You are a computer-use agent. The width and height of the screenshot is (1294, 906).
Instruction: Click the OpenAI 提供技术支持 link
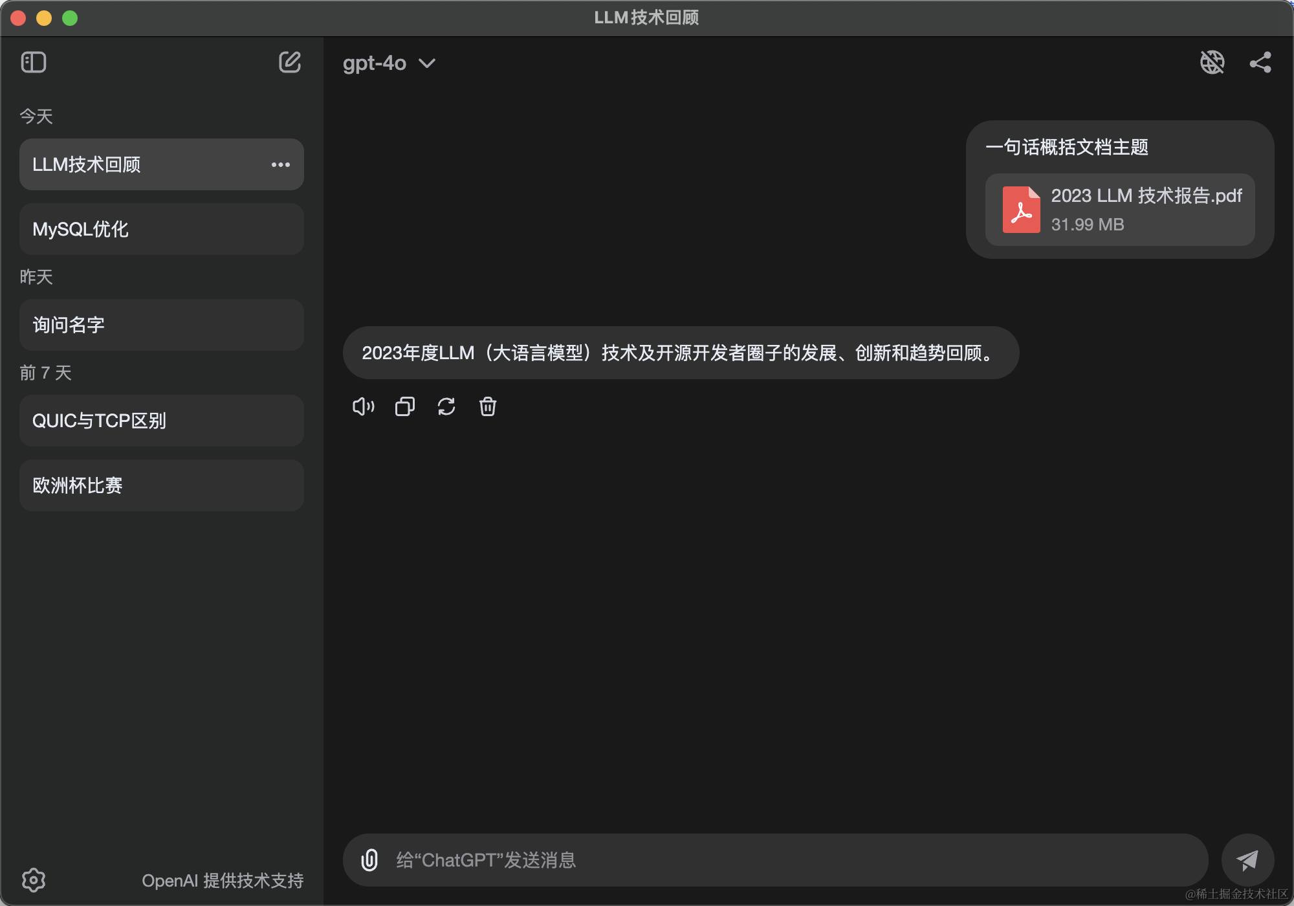pyautogui.click(x=223, y=880)
